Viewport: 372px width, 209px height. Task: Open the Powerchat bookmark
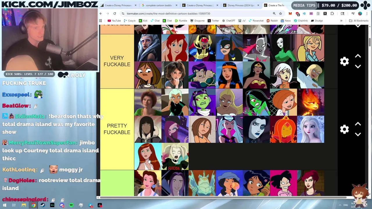(256, 21)
